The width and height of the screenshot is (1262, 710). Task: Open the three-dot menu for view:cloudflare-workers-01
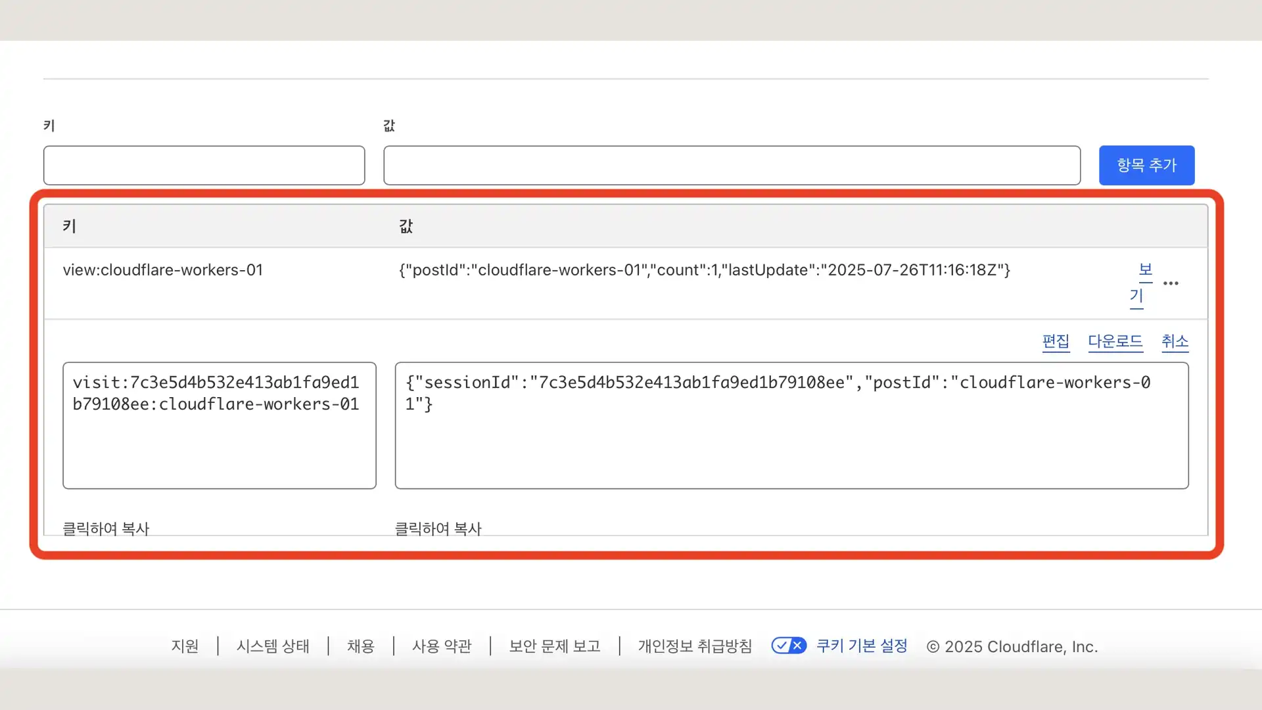1171,283
